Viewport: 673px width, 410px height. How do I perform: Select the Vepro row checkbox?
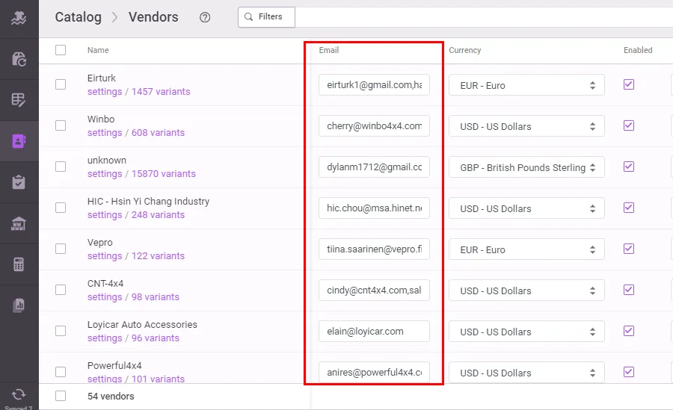[x=61, y=249]
